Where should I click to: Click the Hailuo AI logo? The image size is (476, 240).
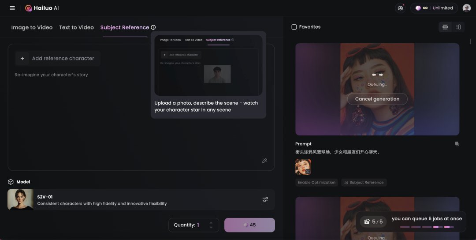42,8
